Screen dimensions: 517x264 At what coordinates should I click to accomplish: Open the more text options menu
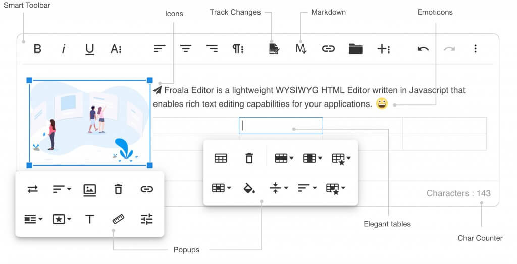click(116, 49)
